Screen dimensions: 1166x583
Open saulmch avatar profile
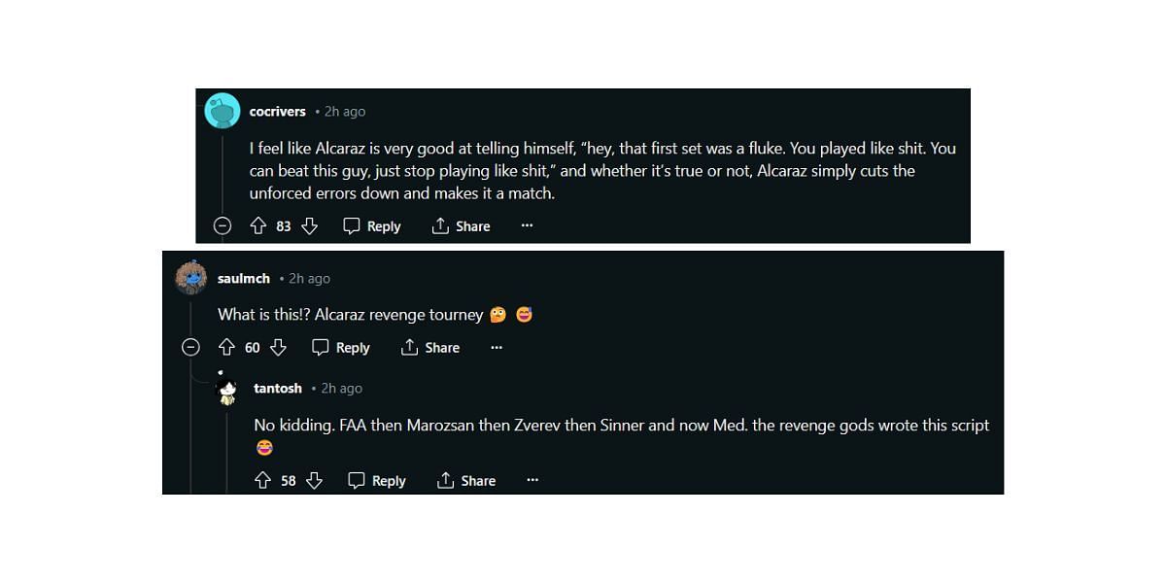pyautogui.click(x=191, y=279)
